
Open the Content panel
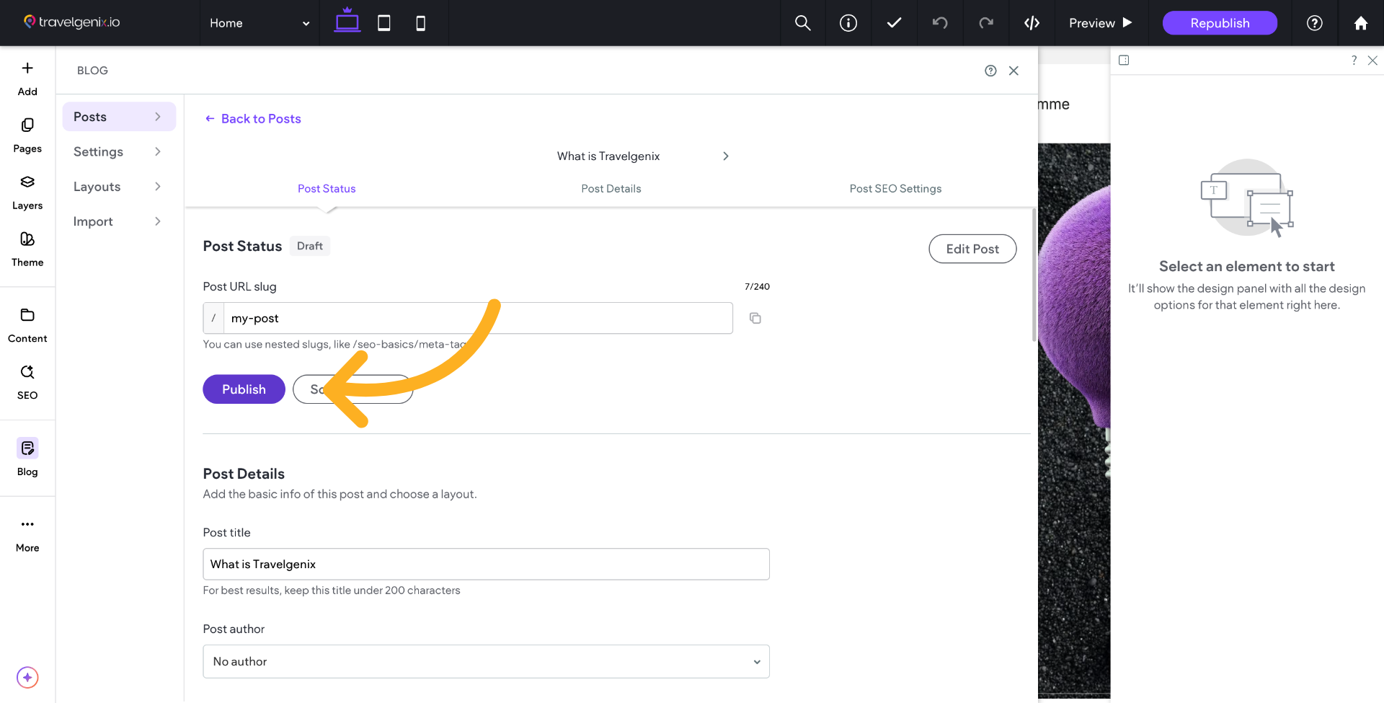point(27,324)
